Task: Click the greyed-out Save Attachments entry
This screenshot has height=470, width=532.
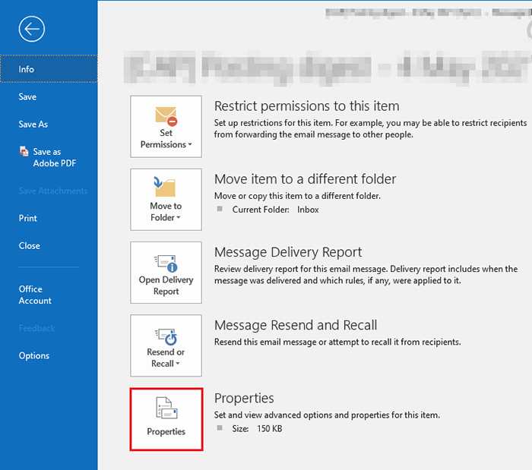Action: (x=53, y=191)
